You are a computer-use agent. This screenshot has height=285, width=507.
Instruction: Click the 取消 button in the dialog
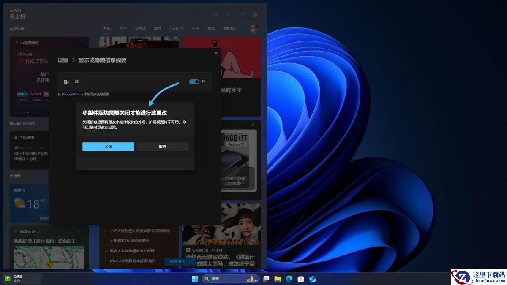[162, 147]
